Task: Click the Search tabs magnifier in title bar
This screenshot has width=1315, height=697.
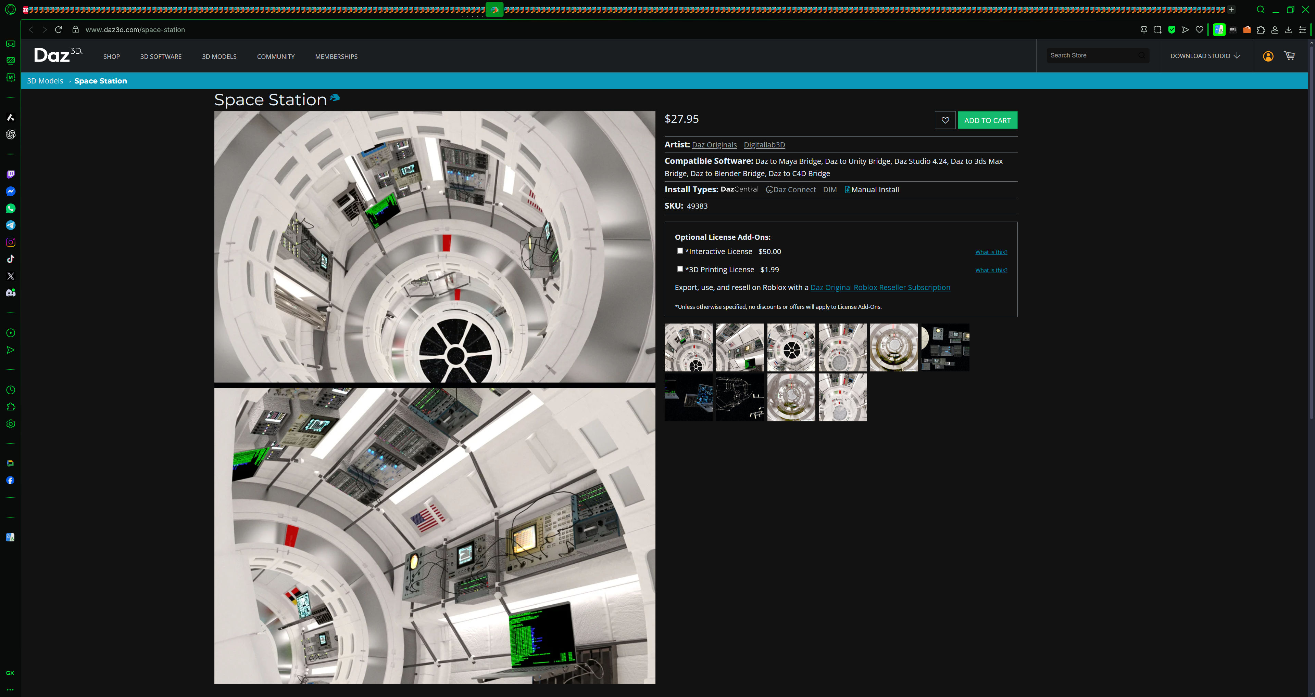Action: (x=1260, y=9)
